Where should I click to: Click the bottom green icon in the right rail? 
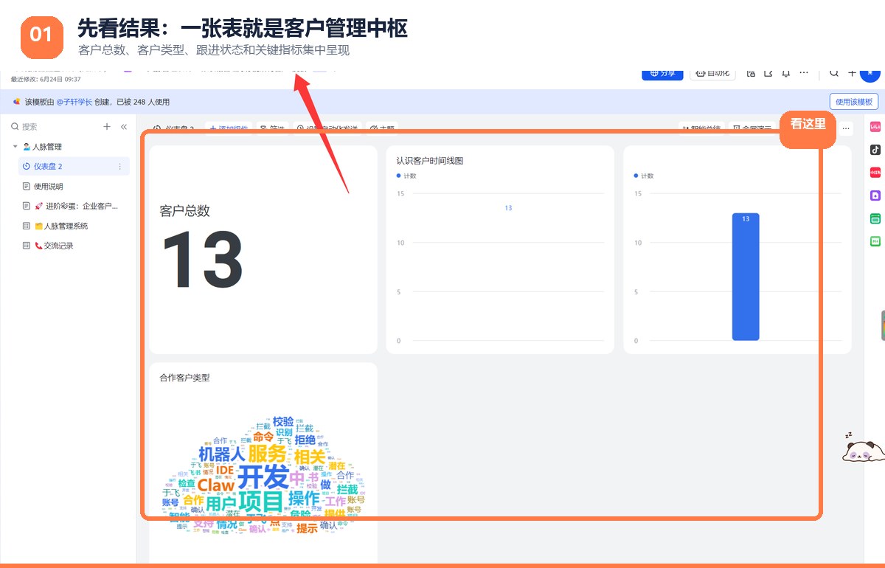click(x=875, y=241)
